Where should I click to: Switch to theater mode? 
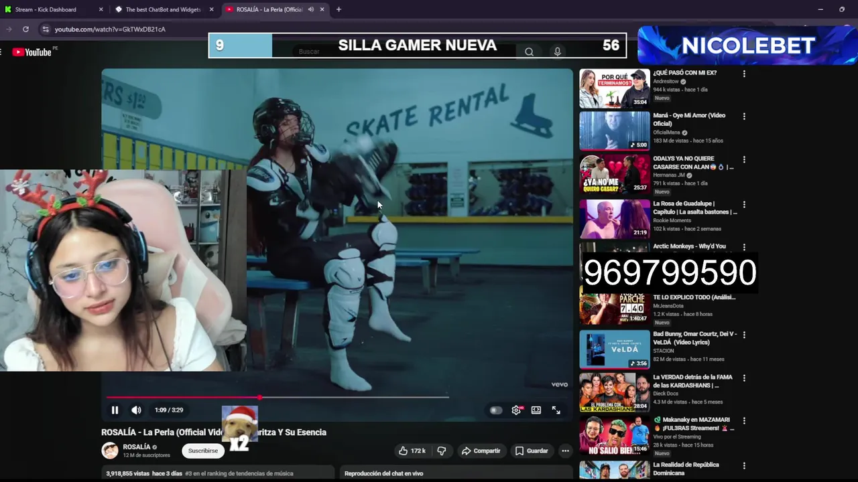(x=536, y=410)
